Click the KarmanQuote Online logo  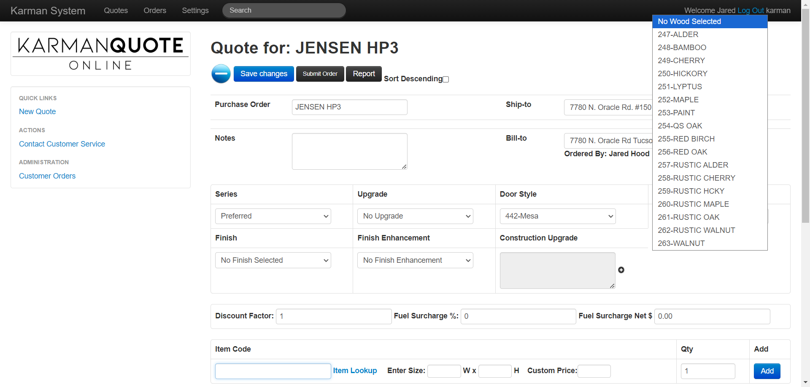click(100, 53)
